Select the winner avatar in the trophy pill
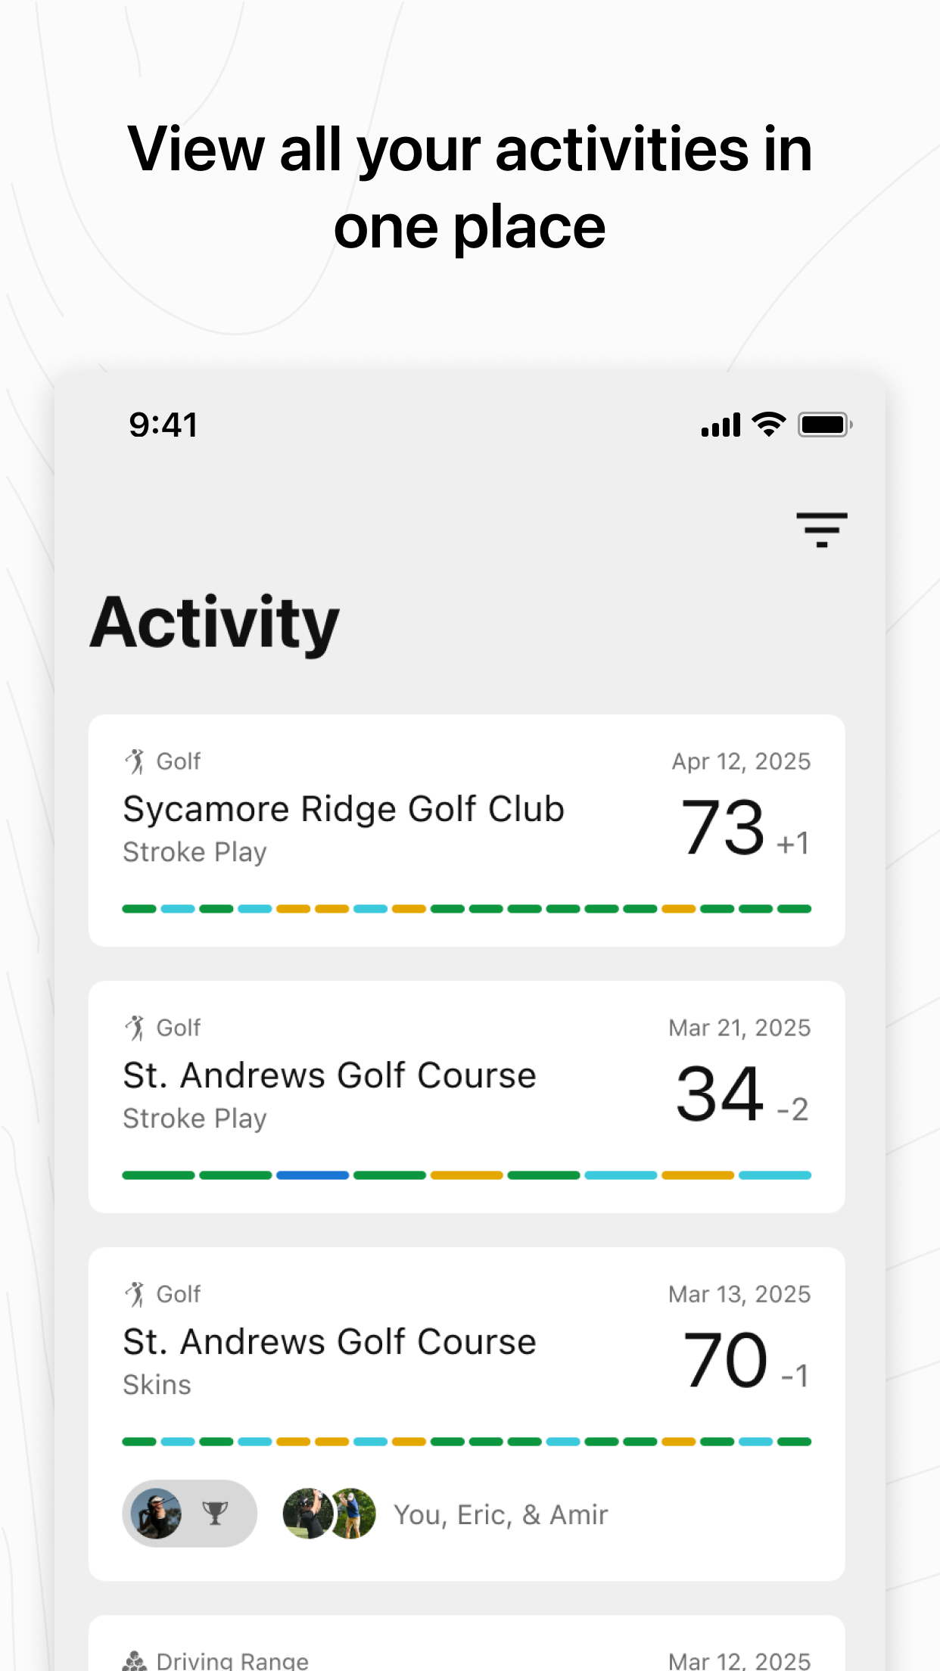The height and width of the screenshot is (1671, 940). [x=156, y=1514]
